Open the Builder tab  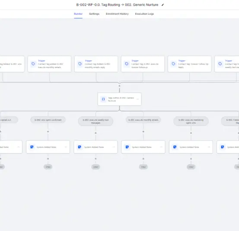tap(78, 14)
